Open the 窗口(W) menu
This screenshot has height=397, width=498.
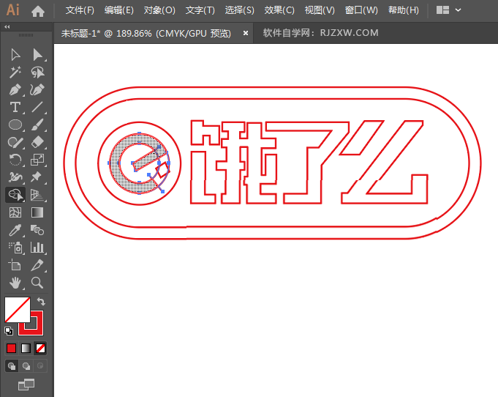pos(361,10)
